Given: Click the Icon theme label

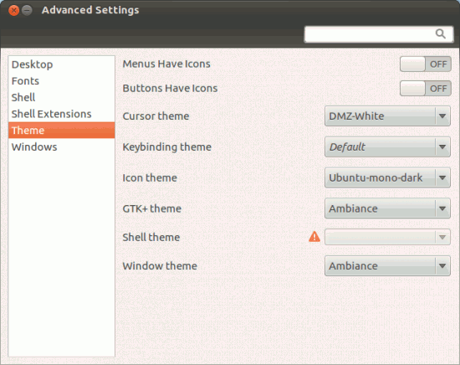Looking at the screenshot, I should pyautogui.click(x=150, y=178).
